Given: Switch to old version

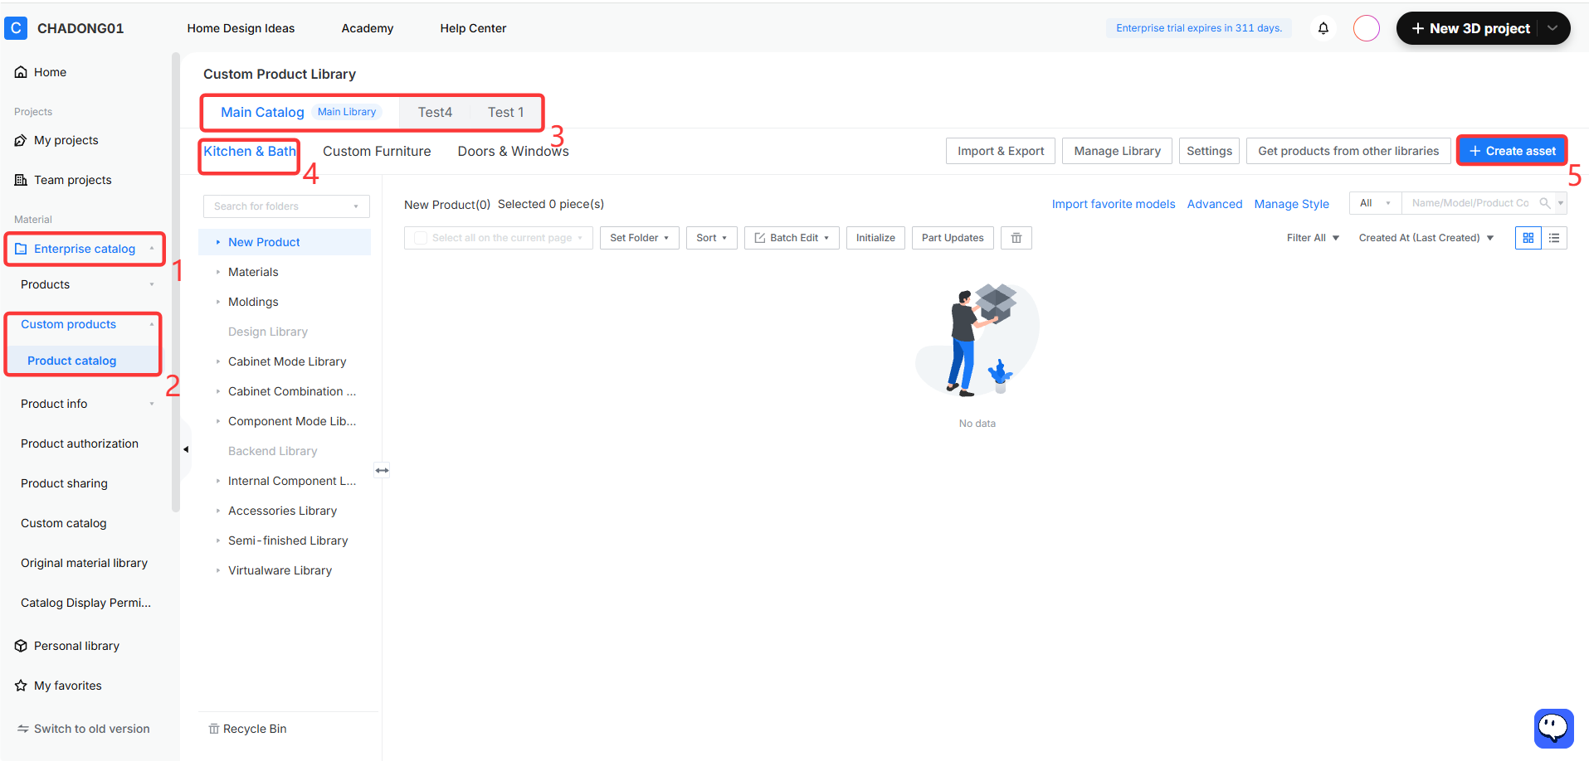Looking at the screenshot, I should pos(84,729).
